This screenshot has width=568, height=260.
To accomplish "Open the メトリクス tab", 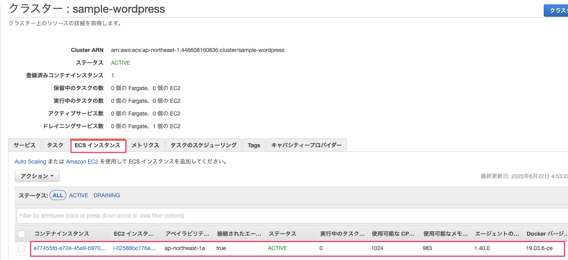I will coord(145,145).
